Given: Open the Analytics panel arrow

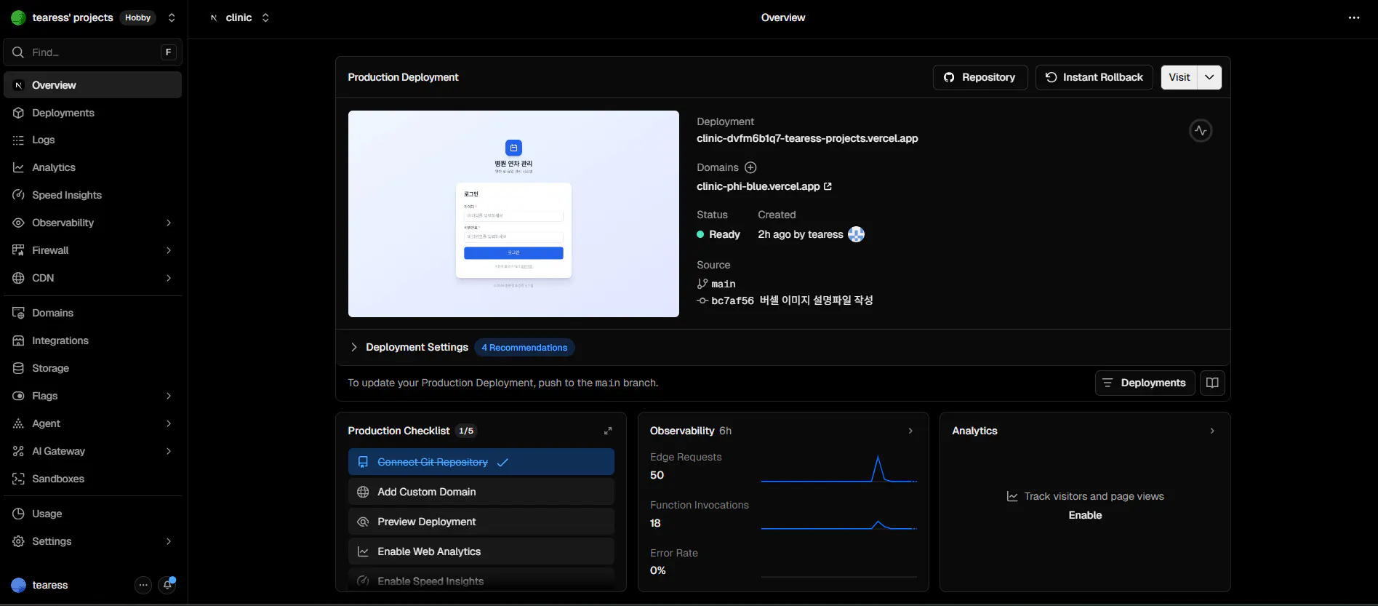Looking at the screenshot, I should pyautogui.click(x=1212, y=431).
